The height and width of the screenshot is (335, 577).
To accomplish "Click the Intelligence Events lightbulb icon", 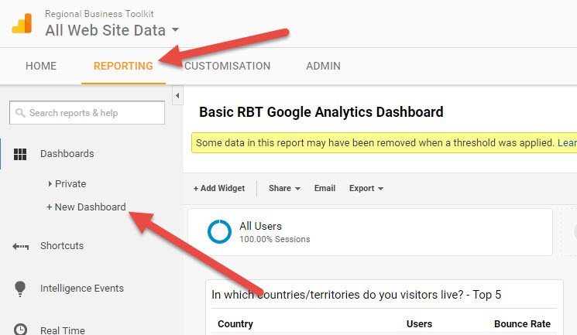I will [x=21, y=289].
